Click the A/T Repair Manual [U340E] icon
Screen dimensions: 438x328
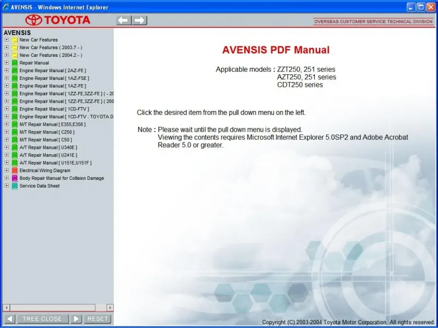[x=14, y=147]
